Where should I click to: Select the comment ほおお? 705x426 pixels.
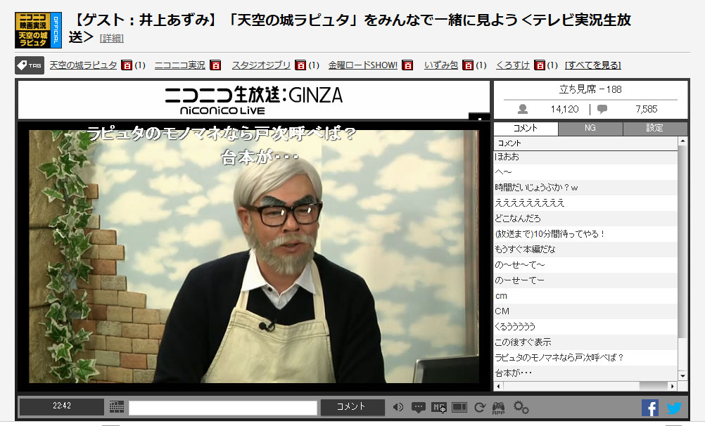point(585,157)
